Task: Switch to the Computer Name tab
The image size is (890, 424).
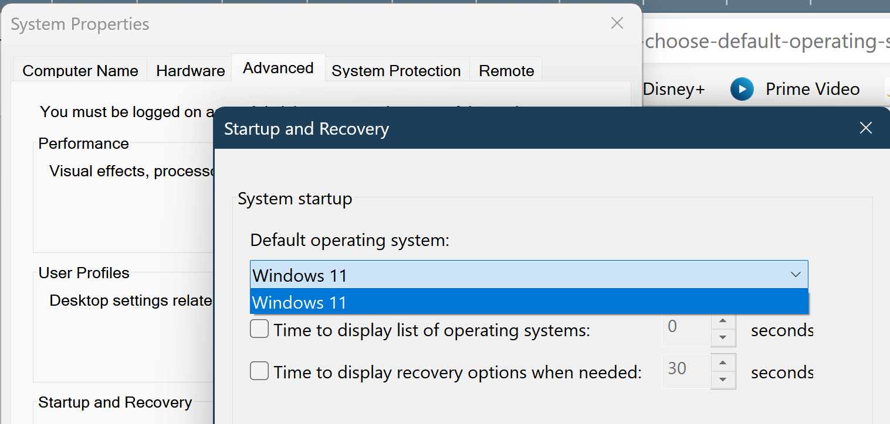Action: [80, 70]
